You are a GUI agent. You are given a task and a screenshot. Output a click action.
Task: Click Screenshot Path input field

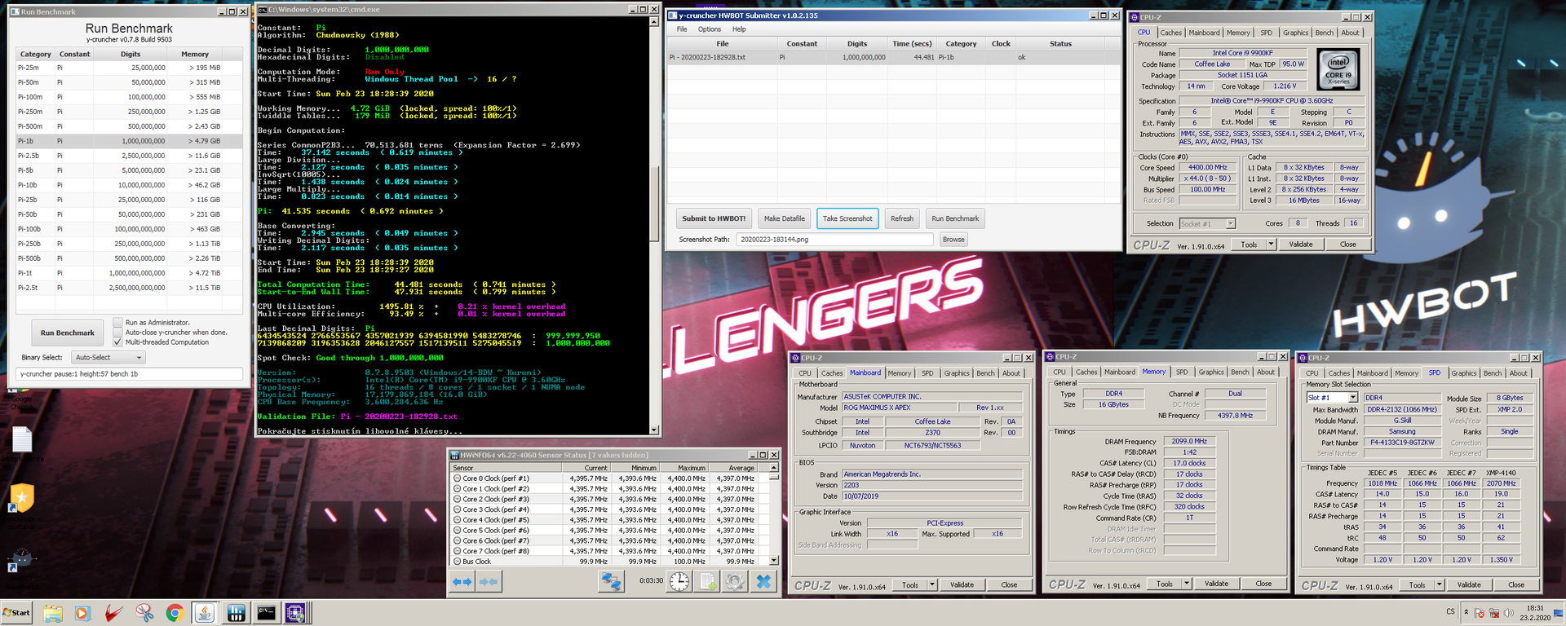tap(834, 240)
